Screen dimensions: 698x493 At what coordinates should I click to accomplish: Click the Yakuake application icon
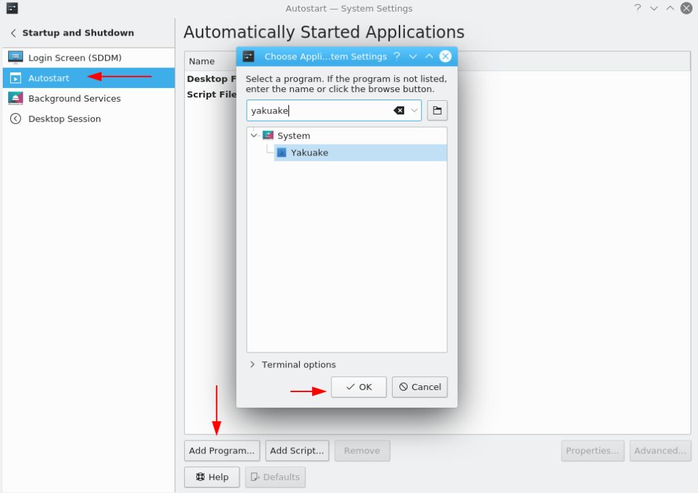coord(282,153)
